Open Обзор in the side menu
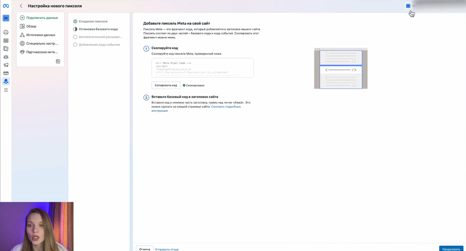466x251 pixels. tap(31, 27)
